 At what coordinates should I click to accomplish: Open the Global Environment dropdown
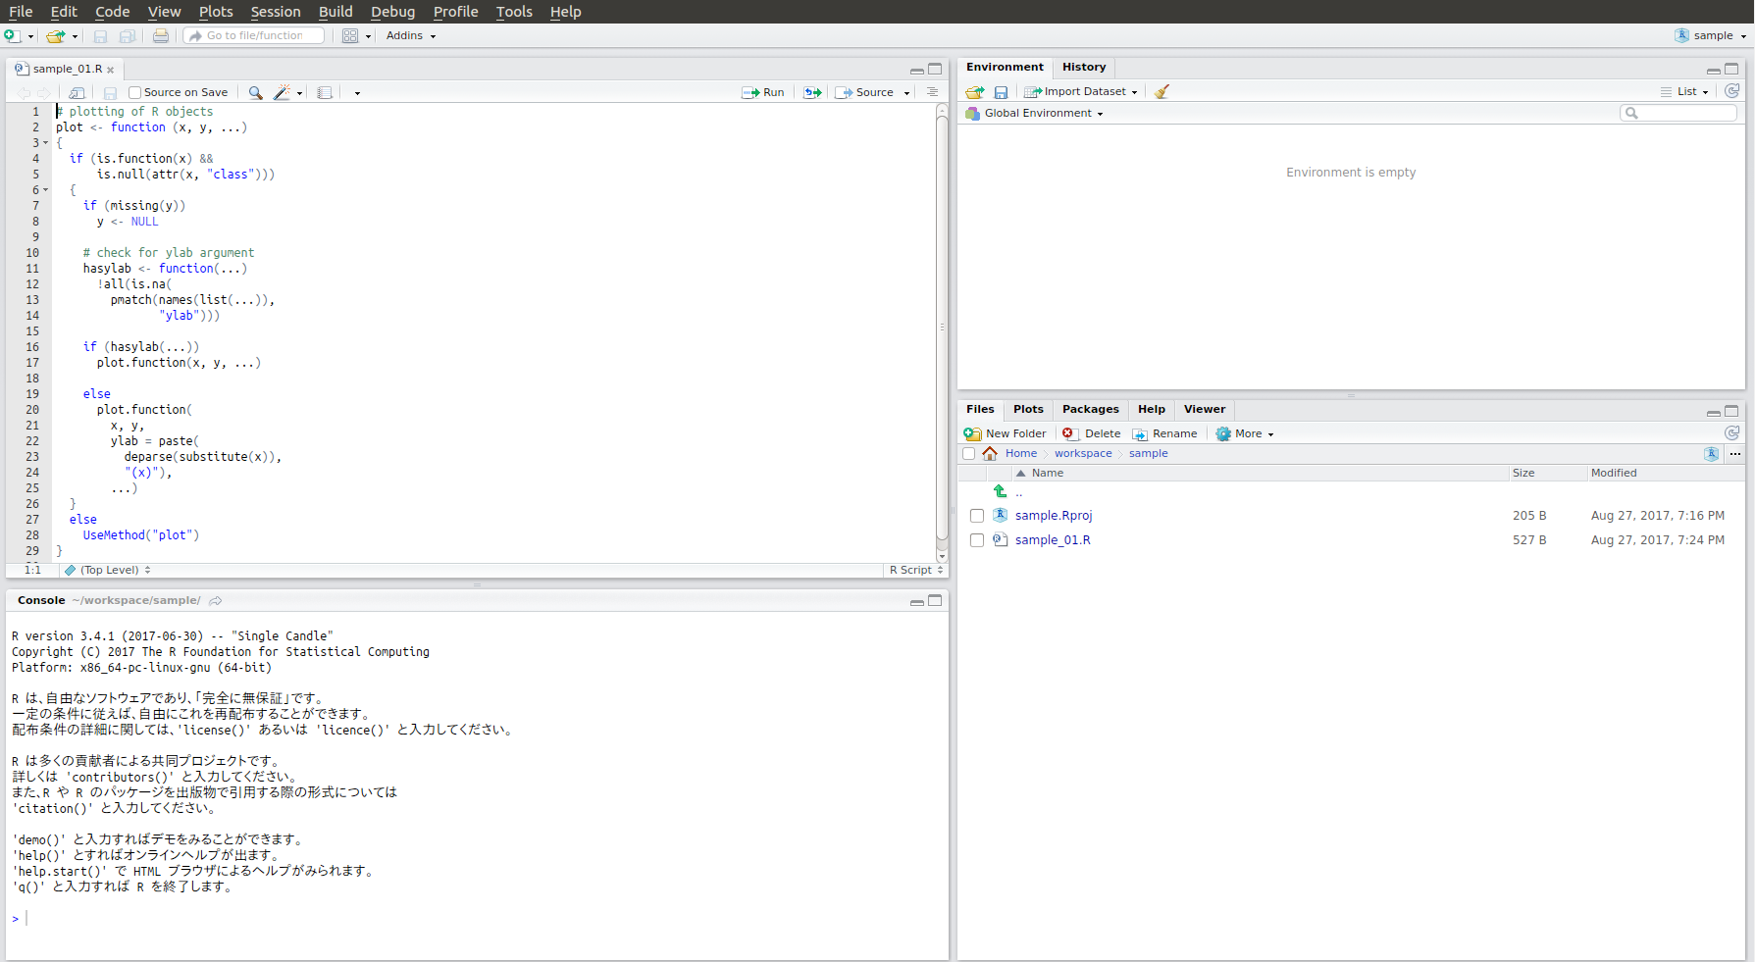(1035, 114)
